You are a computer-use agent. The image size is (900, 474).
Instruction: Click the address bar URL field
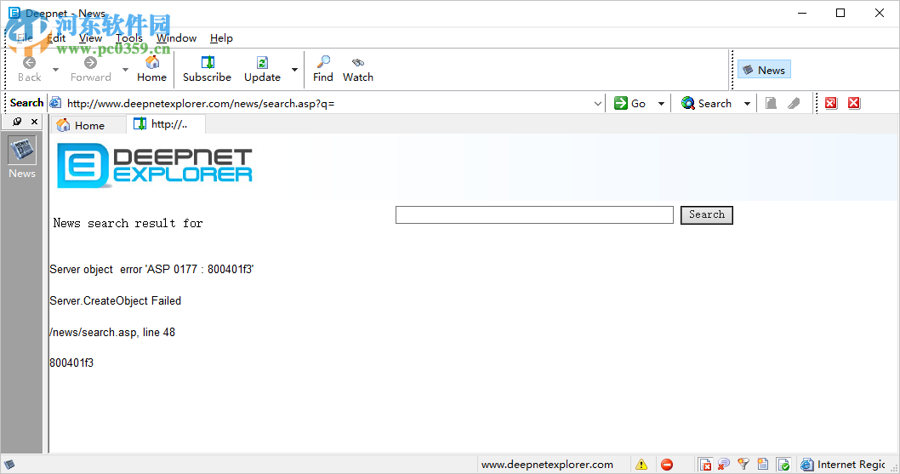coord(328,104)
